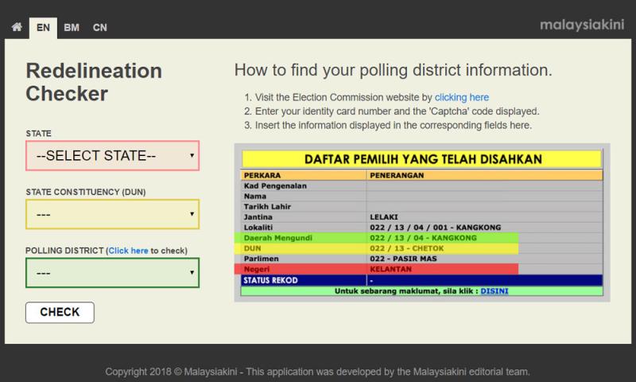636x382 pixels.
Task: Open the Polling District dropdown
Action: [x=112, y=272]
